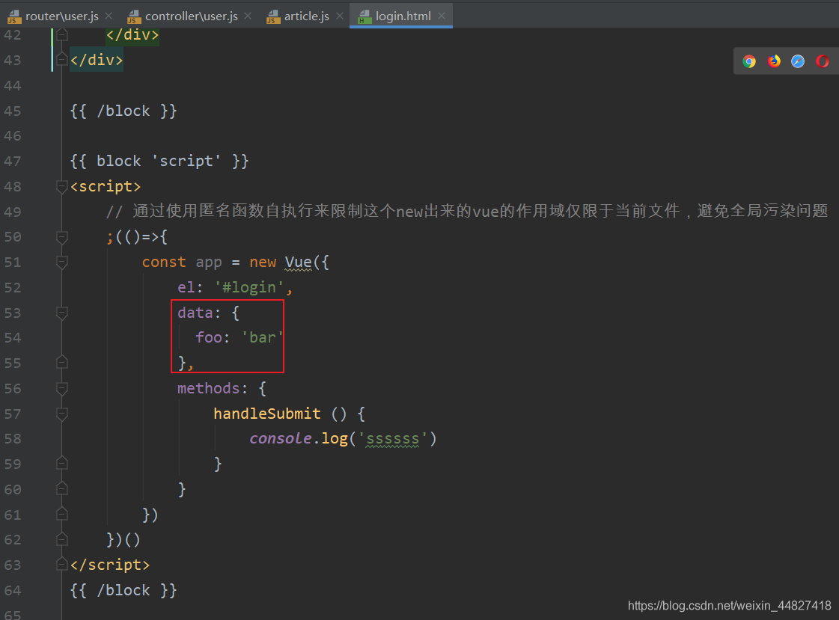
Task: Click the </div> tag on line 42
Action: pyautogui.click(x=132, y=34)
